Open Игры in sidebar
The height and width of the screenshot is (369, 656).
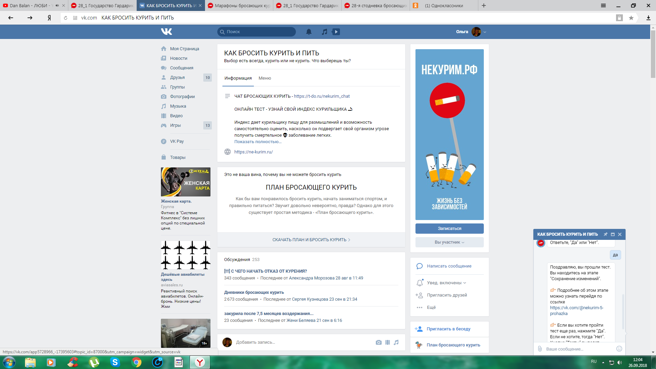tap(175, 125)
